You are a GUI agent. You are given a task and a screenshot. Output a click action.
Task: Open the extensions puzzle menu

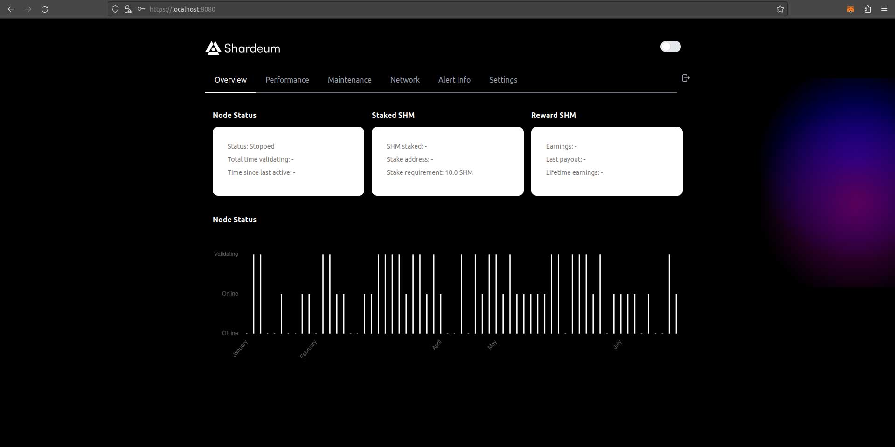[867, 9]
